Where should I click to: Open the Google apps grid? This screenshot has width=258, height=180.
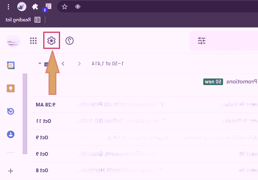[x=33, y=41]
